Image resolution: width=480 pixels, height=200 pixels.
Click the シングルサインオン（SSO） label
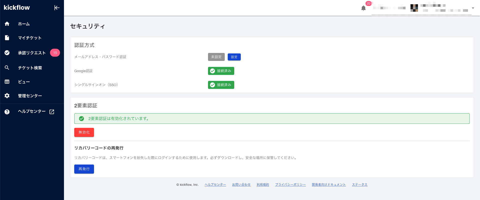coord(96,85)
